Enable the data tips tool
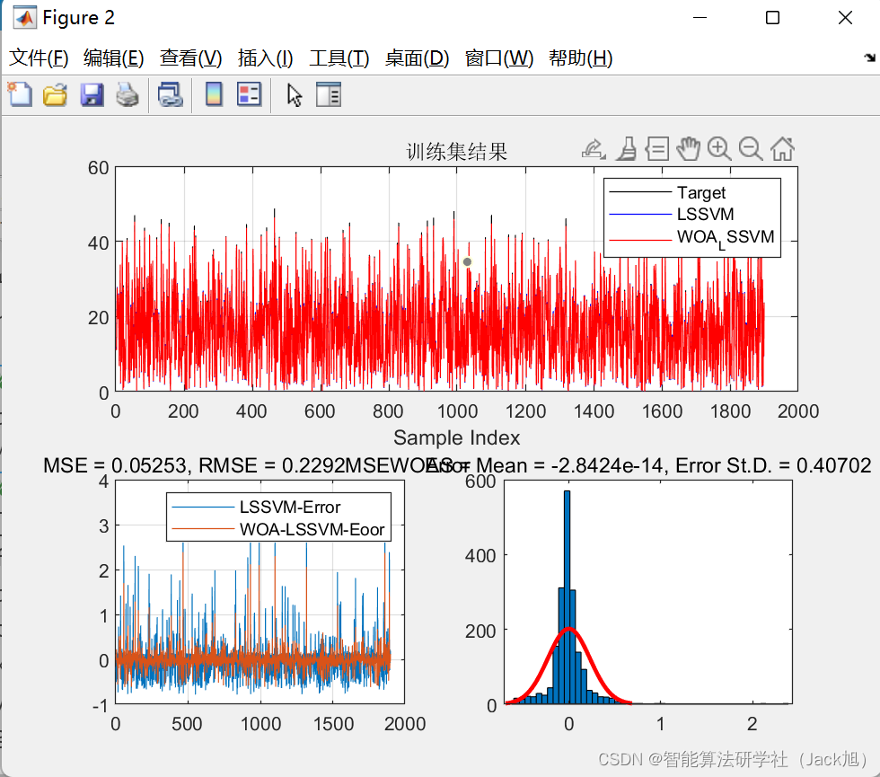880x777 pixels. (657, 149)
